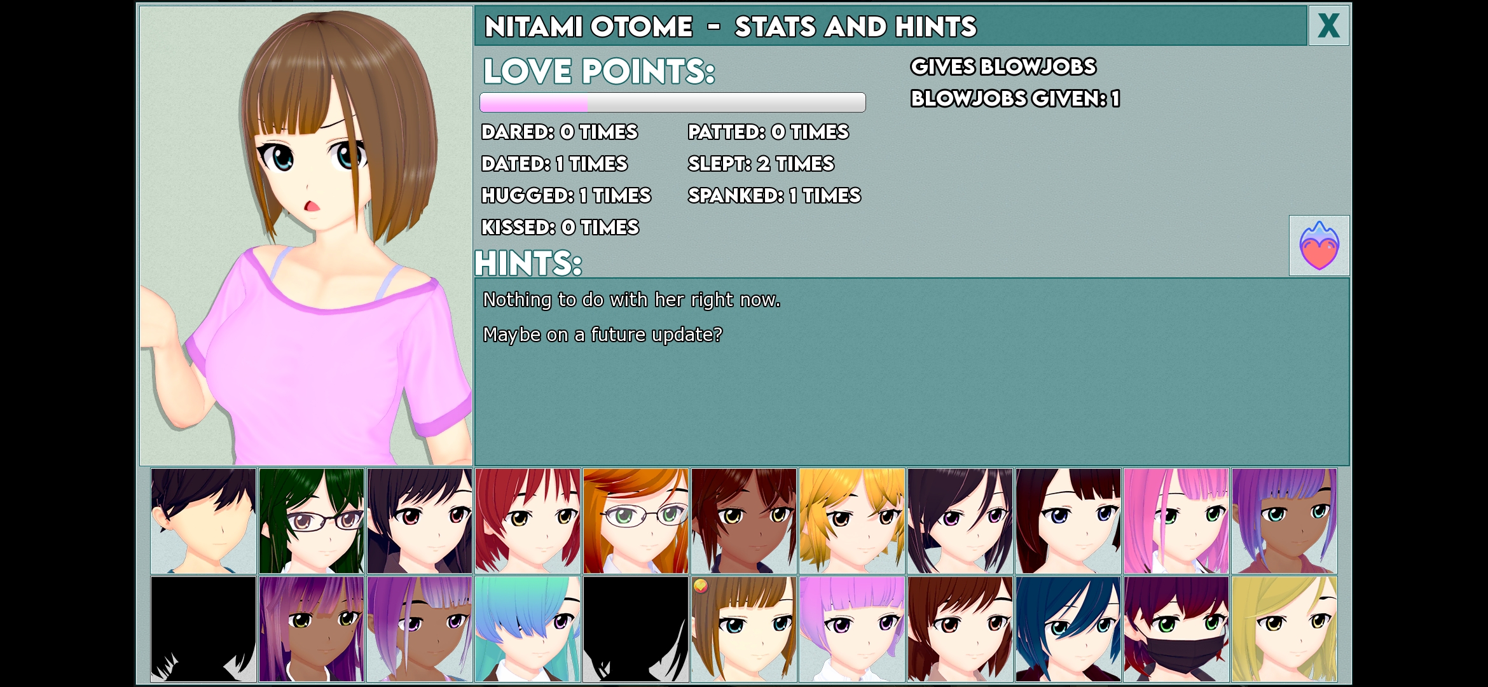Open the masked red-haired girl portrait
Image resolution: width=1488 pixels, height=687 pixels.
1176,629
